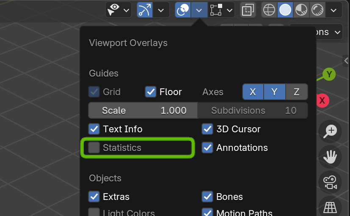Switch to Wireframe viewport shading
350x216 pixels.
click(x=269, y=10)
